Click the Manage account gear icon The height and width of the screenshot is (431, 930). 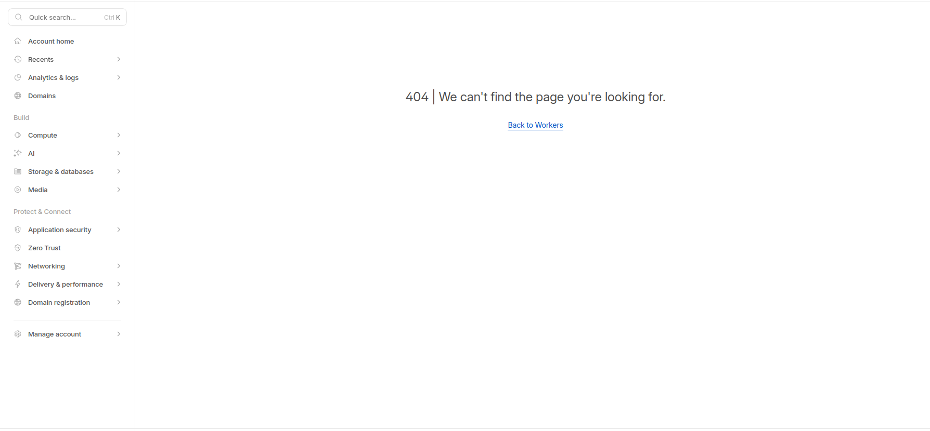pyautogui.click(x=18, y=334)
